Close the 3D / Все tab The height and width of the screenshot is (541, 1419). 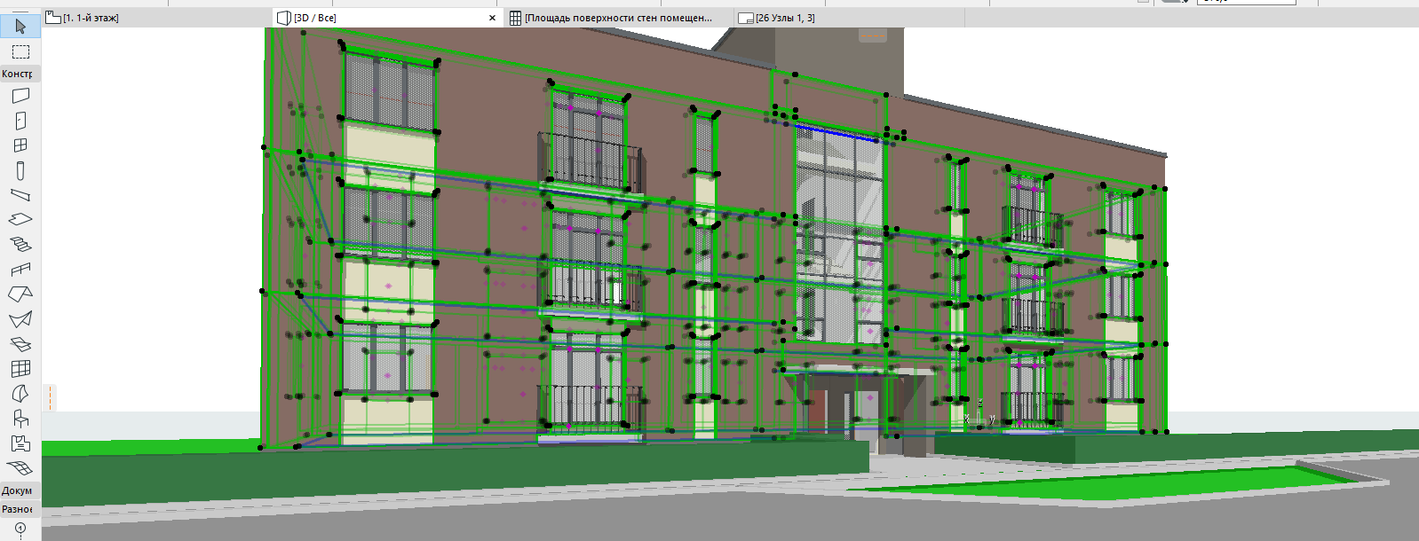[x=493, y=18]
